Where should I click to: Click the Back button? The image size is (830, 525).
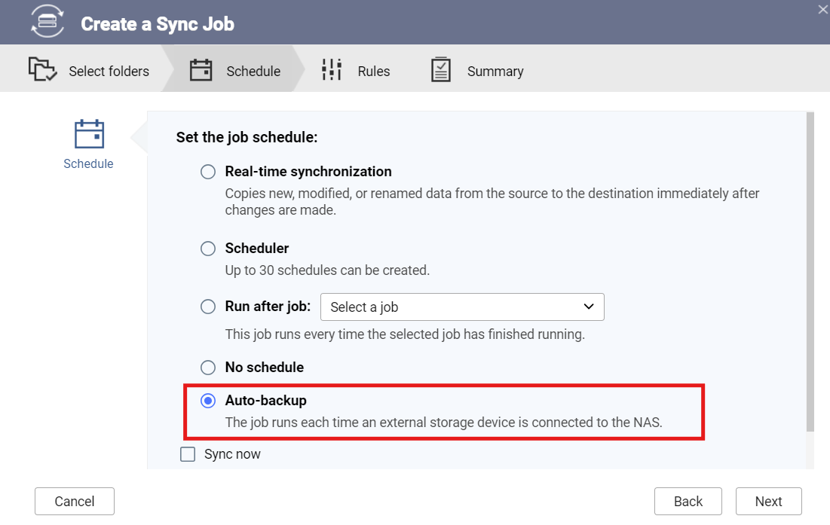tap(688, 501)
